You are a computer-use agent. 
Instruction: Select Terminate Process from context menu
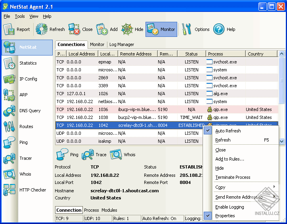pyautogui.click(x=232, y=177)
